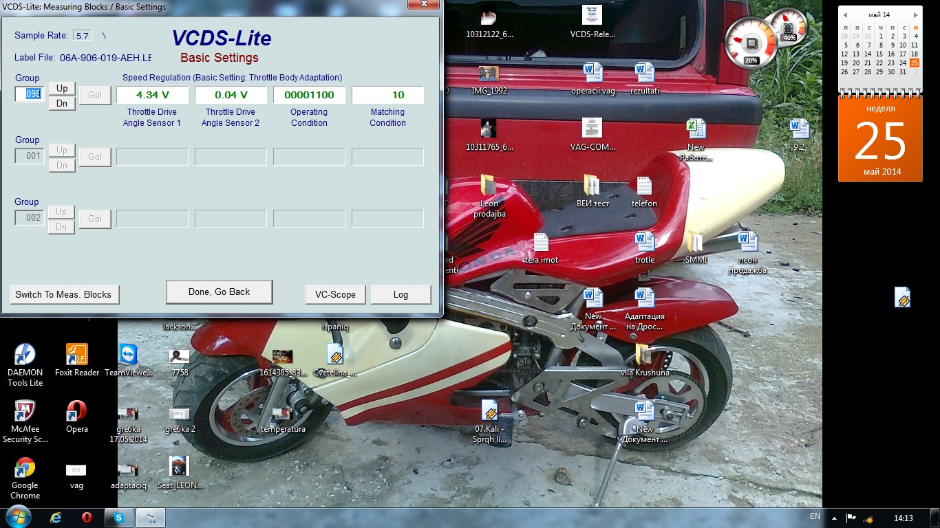Click the EN language indicator in tray
The height and width of the screenshot is (528, 940).
(x=815, y=516)
